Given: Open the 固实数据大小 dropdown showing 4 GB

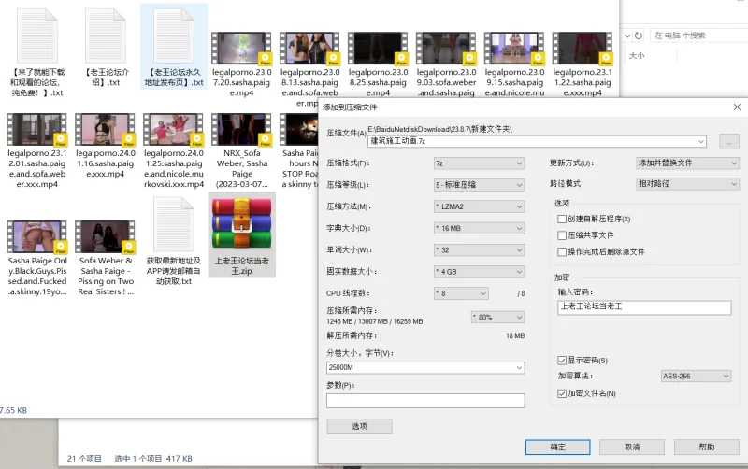Looking at the screenshot, I should click(x=479, y=272).
